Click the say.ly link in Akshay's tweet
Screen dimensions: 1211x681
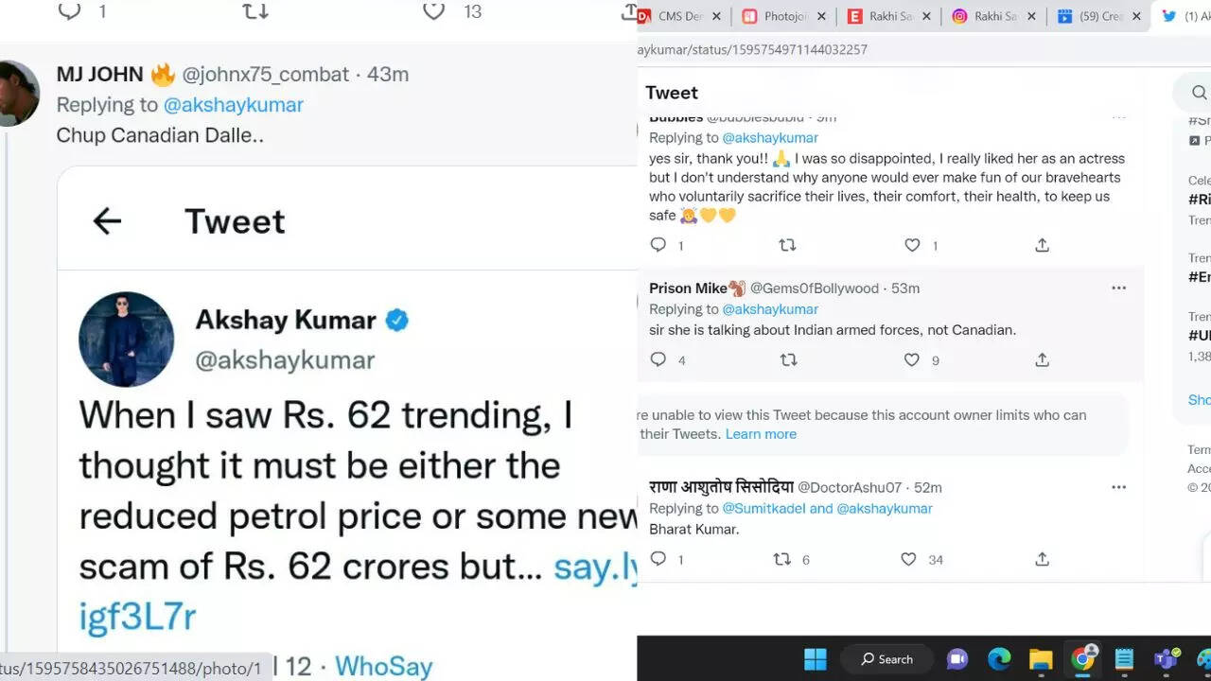point(594,567)
